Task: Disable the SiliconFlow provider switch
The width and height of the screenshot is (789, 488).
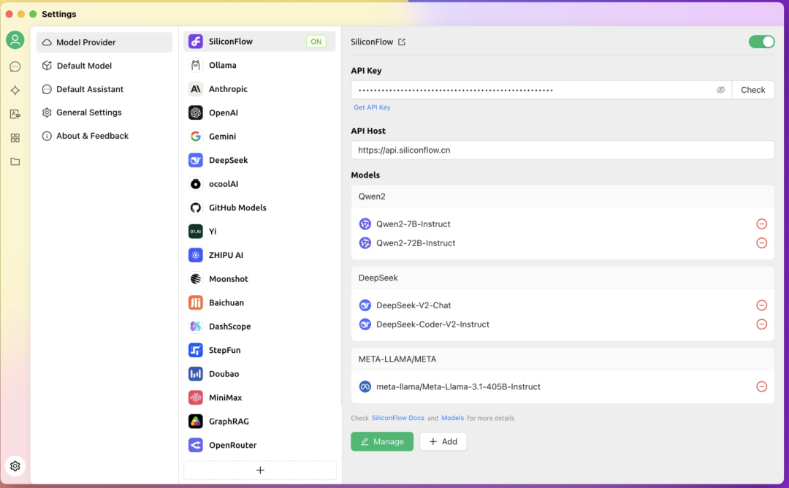Action: click(x=761, y=42)
